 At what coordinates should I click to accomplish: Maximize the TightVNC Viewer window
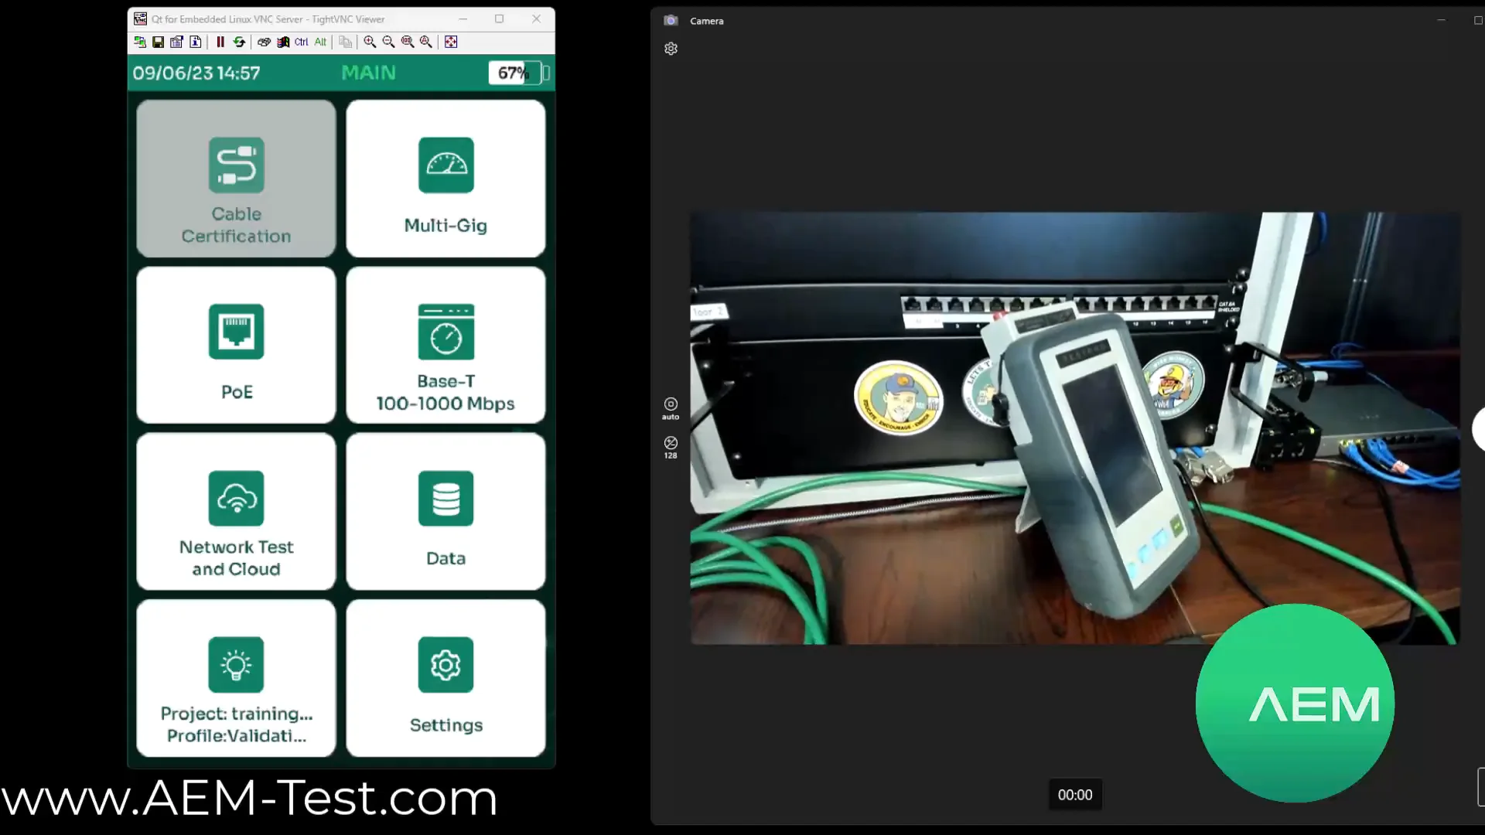(500, 19)
